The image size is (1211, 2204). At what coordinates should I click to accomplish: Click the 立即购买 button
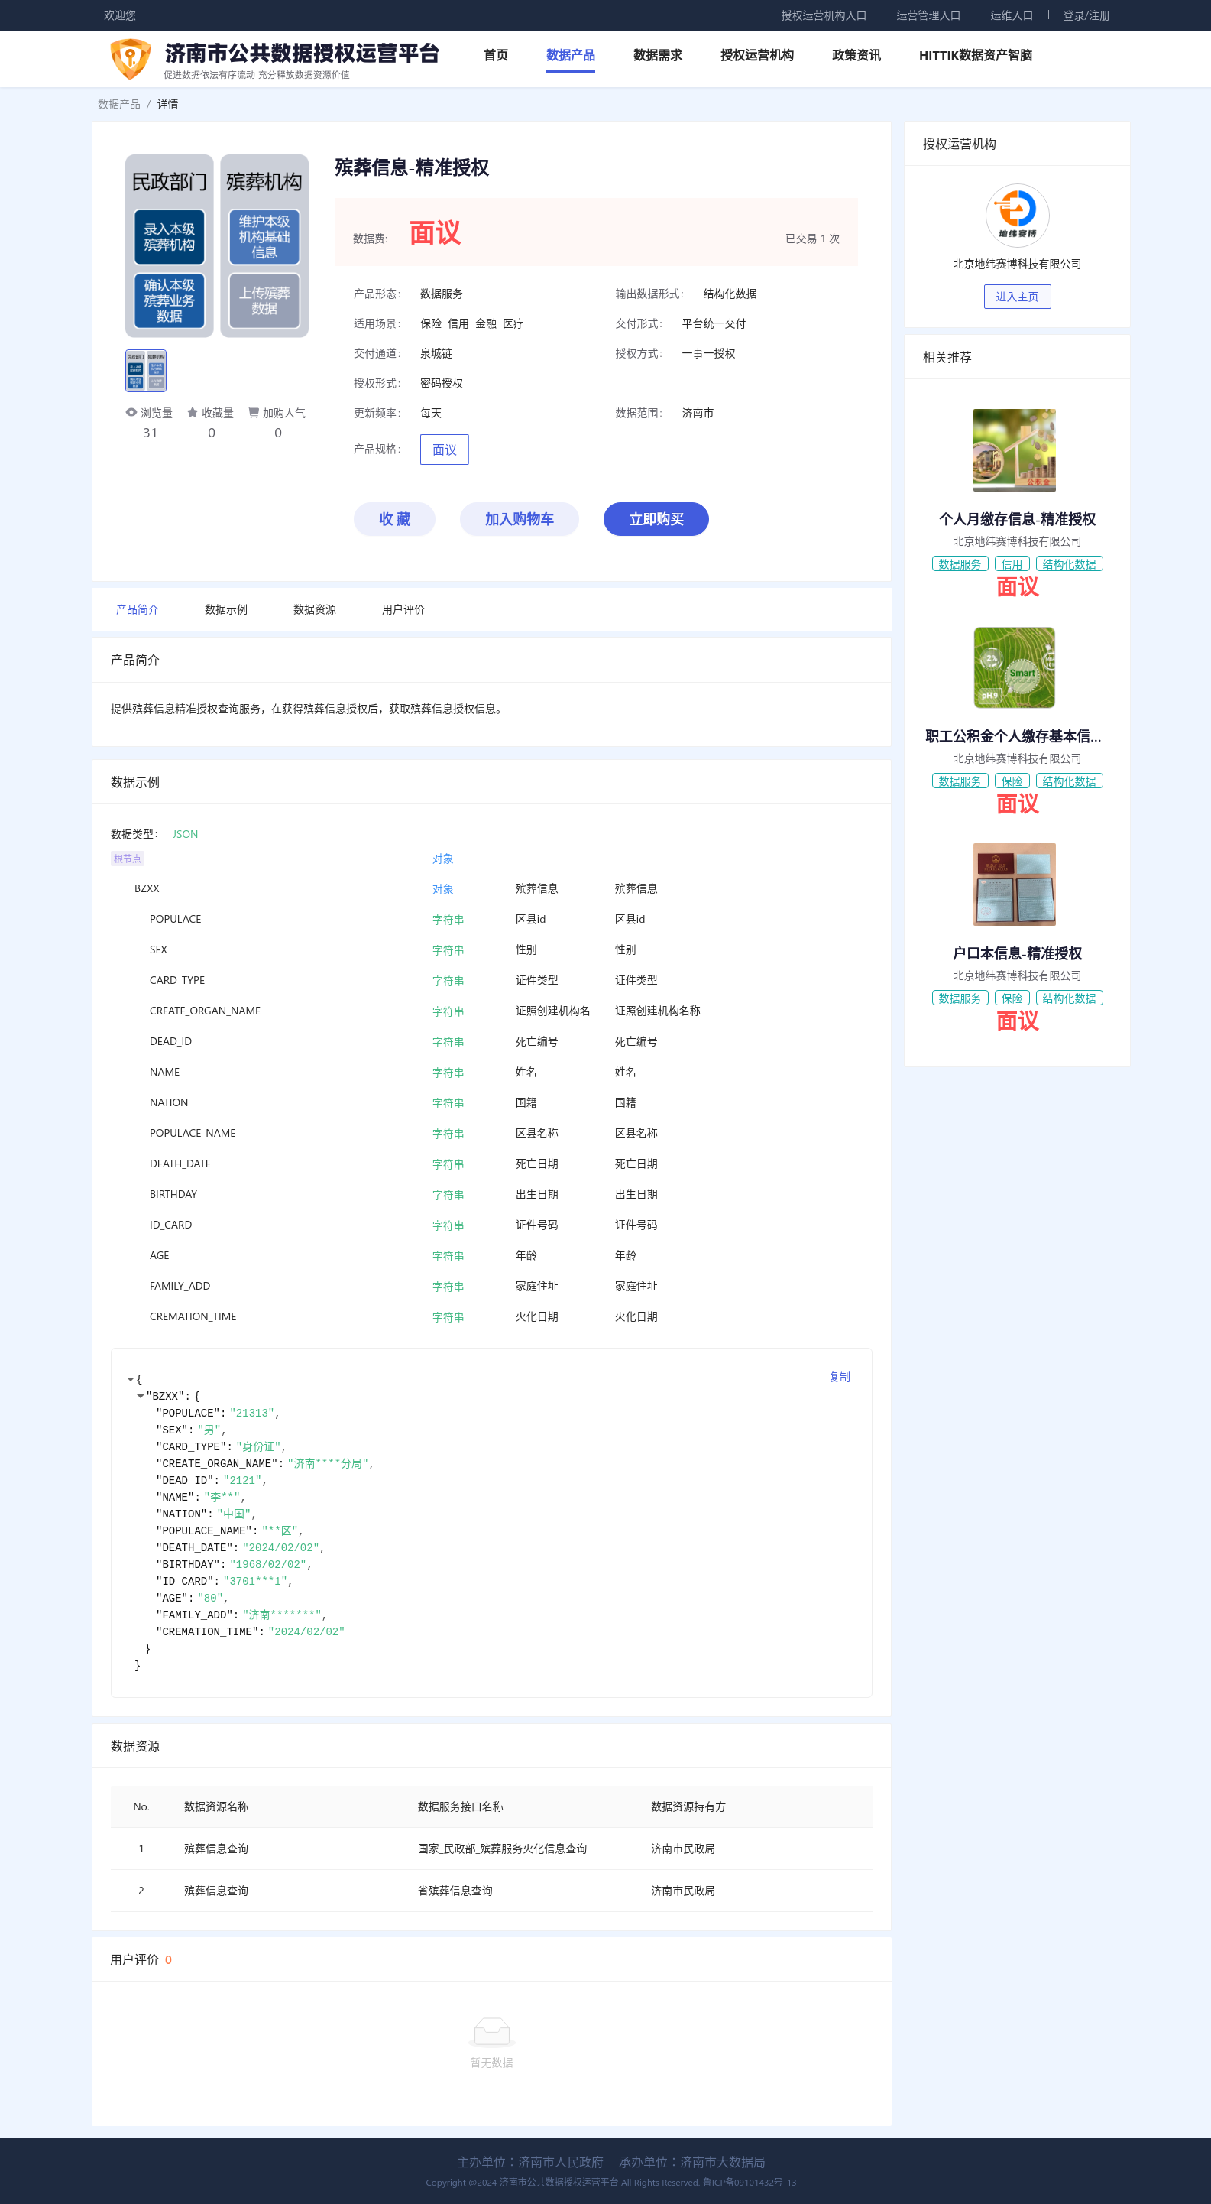click(656, 519)
